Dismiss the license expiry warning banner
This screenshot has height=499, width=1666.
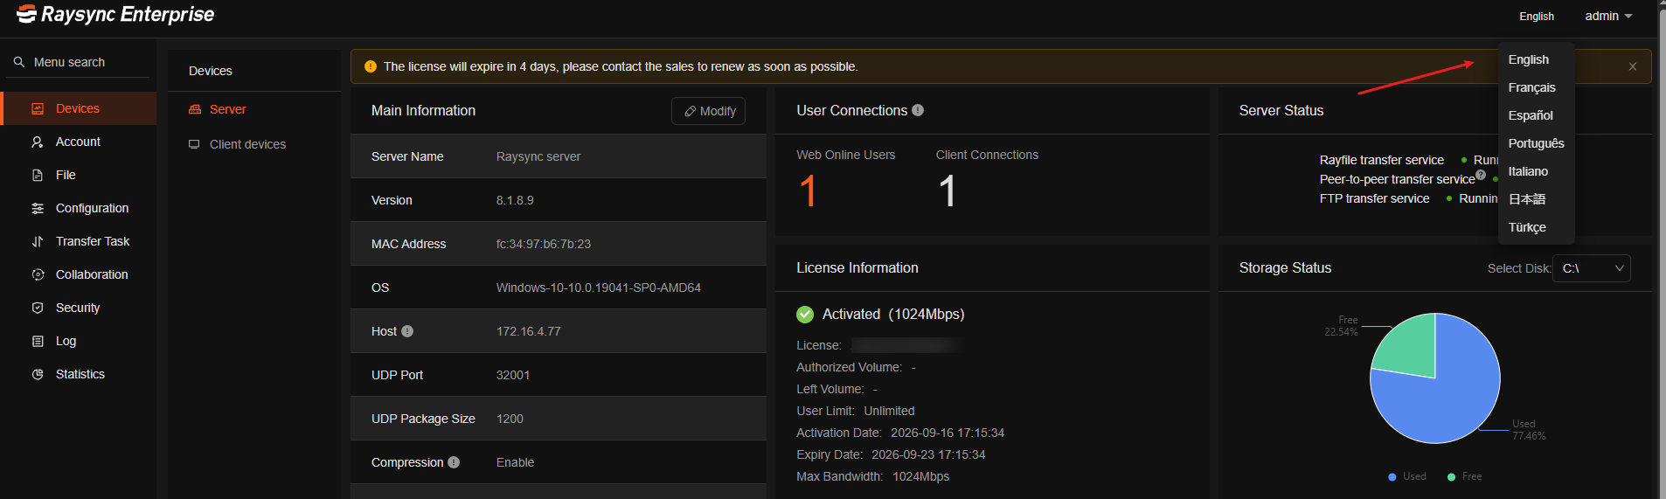(1633, 66)
